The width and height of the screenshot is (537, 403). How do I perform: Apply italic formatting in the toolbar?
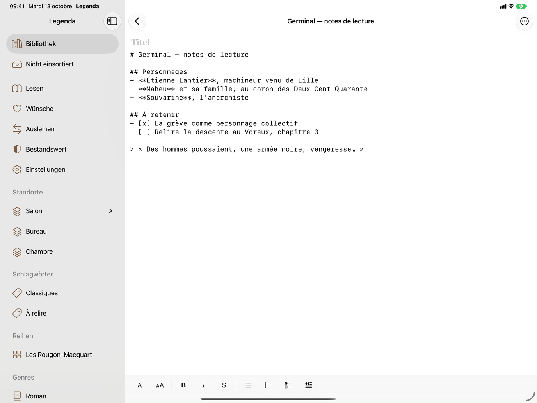(x=204, y=385)
